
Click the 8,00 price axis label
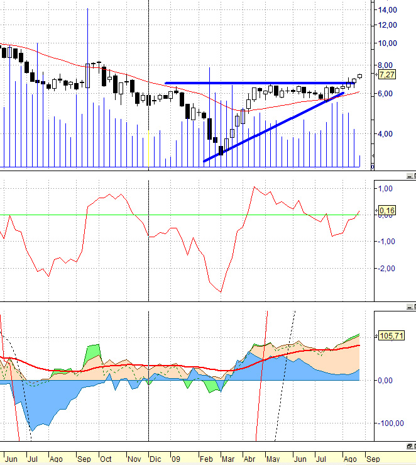[x=385, y=65]
